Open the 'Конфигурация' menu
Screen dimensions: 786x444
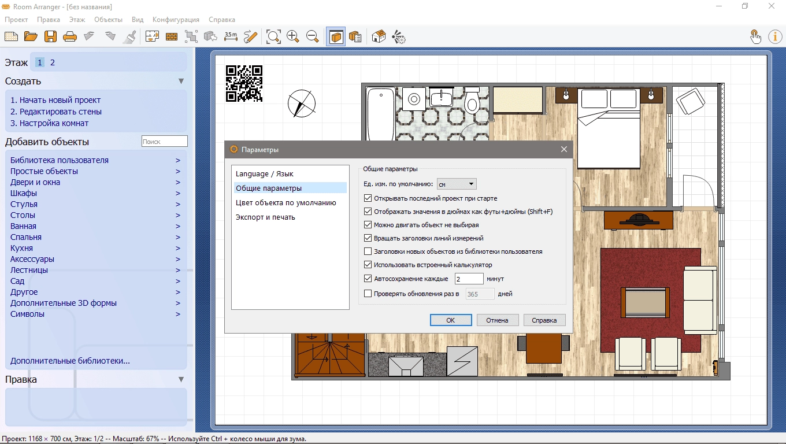point(176,20)
